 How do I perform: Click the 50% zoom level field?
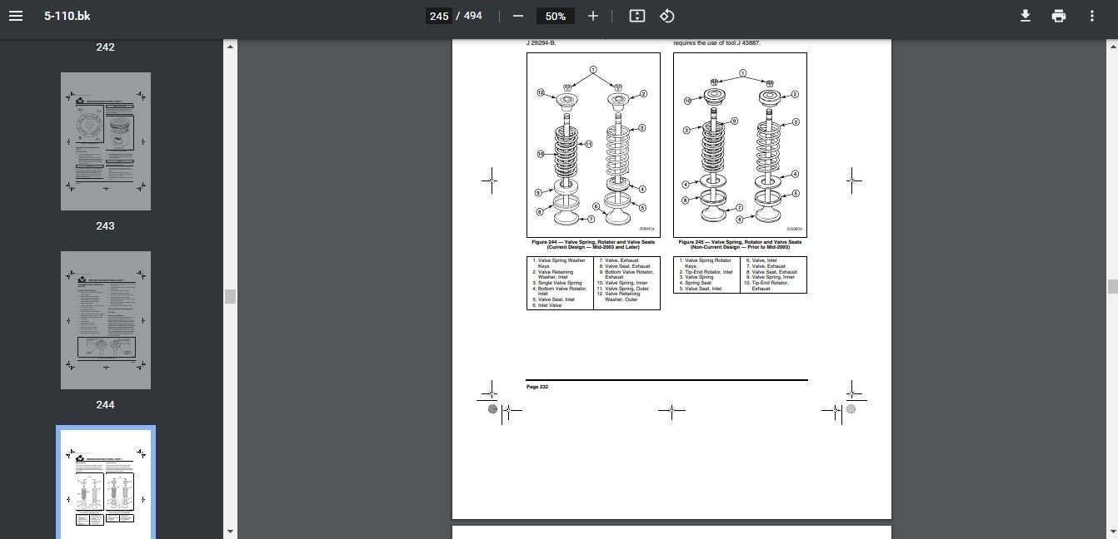556,16
